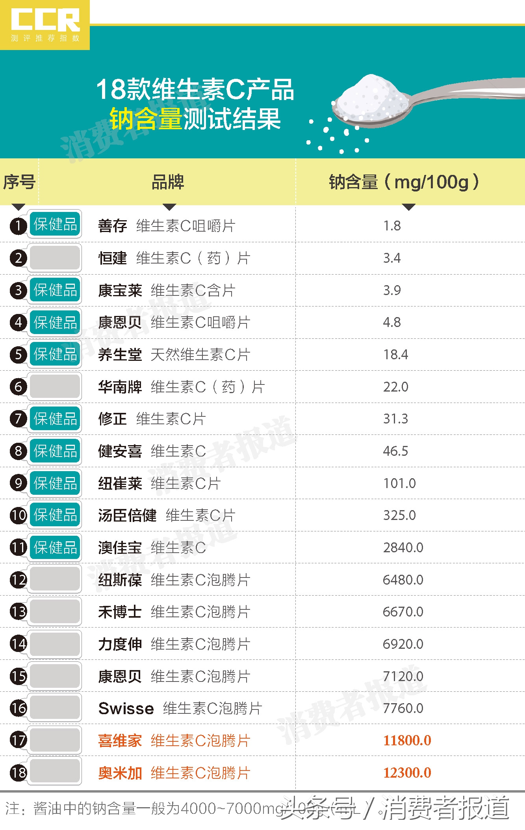
Task: Click the CCR logo in top-left corner
Action: (45, 25)
